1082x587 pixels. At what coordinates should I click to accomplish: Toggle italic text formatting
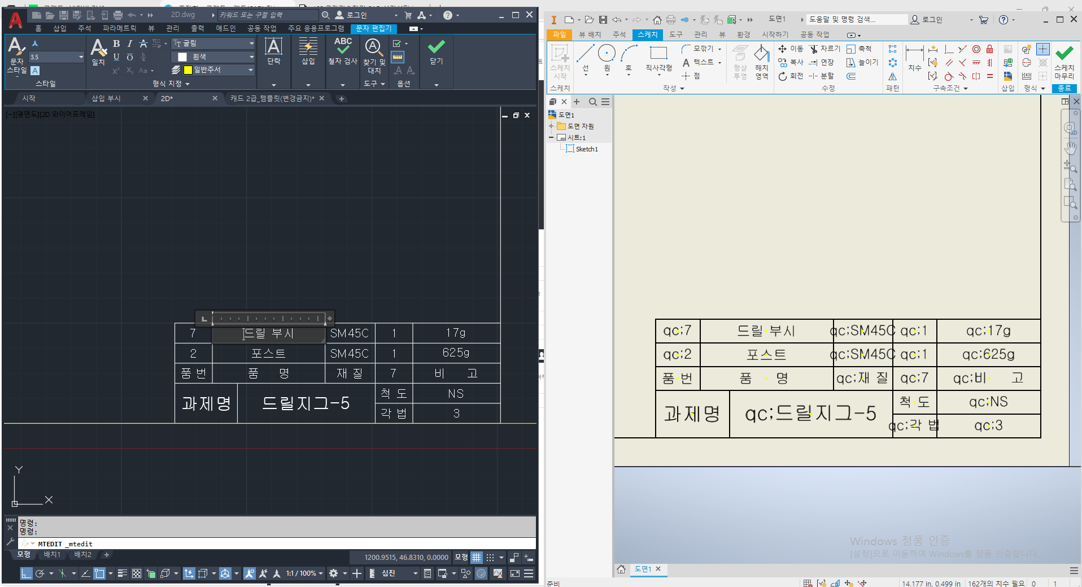click(130, 44)
